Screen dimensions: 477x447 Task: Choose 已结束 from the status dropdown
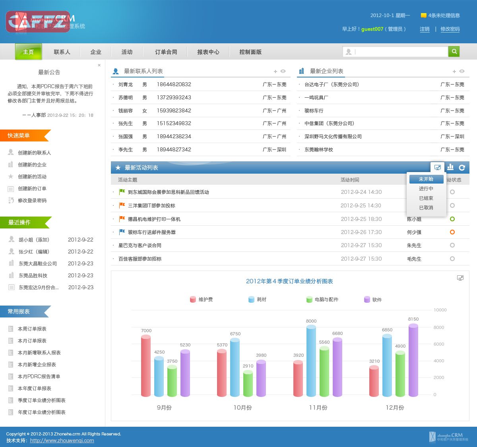click(x=426, y=198)
